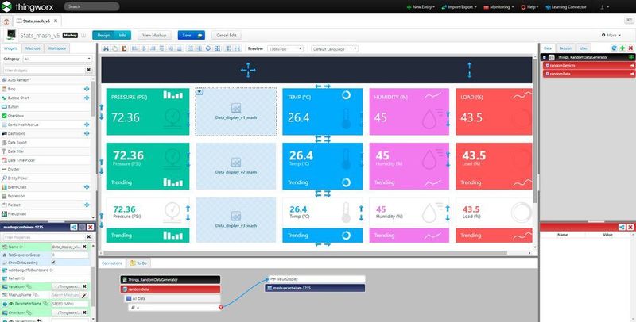Open the New Entity menu

(x=421, y=7)
